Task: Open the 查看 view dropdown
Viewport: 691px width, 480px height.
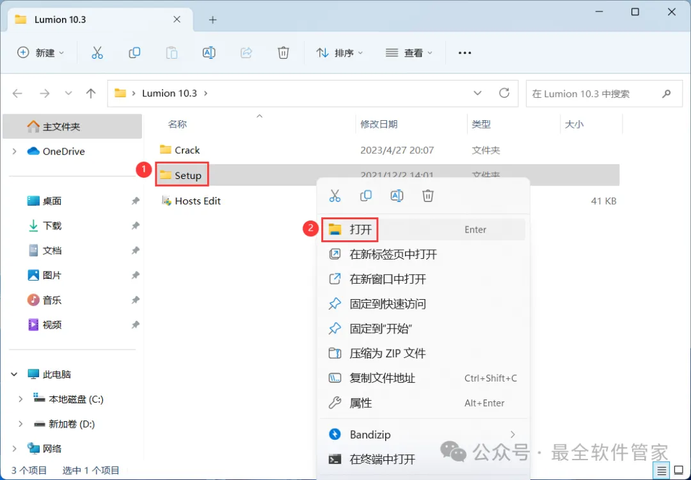Action: tap(409, 53)
